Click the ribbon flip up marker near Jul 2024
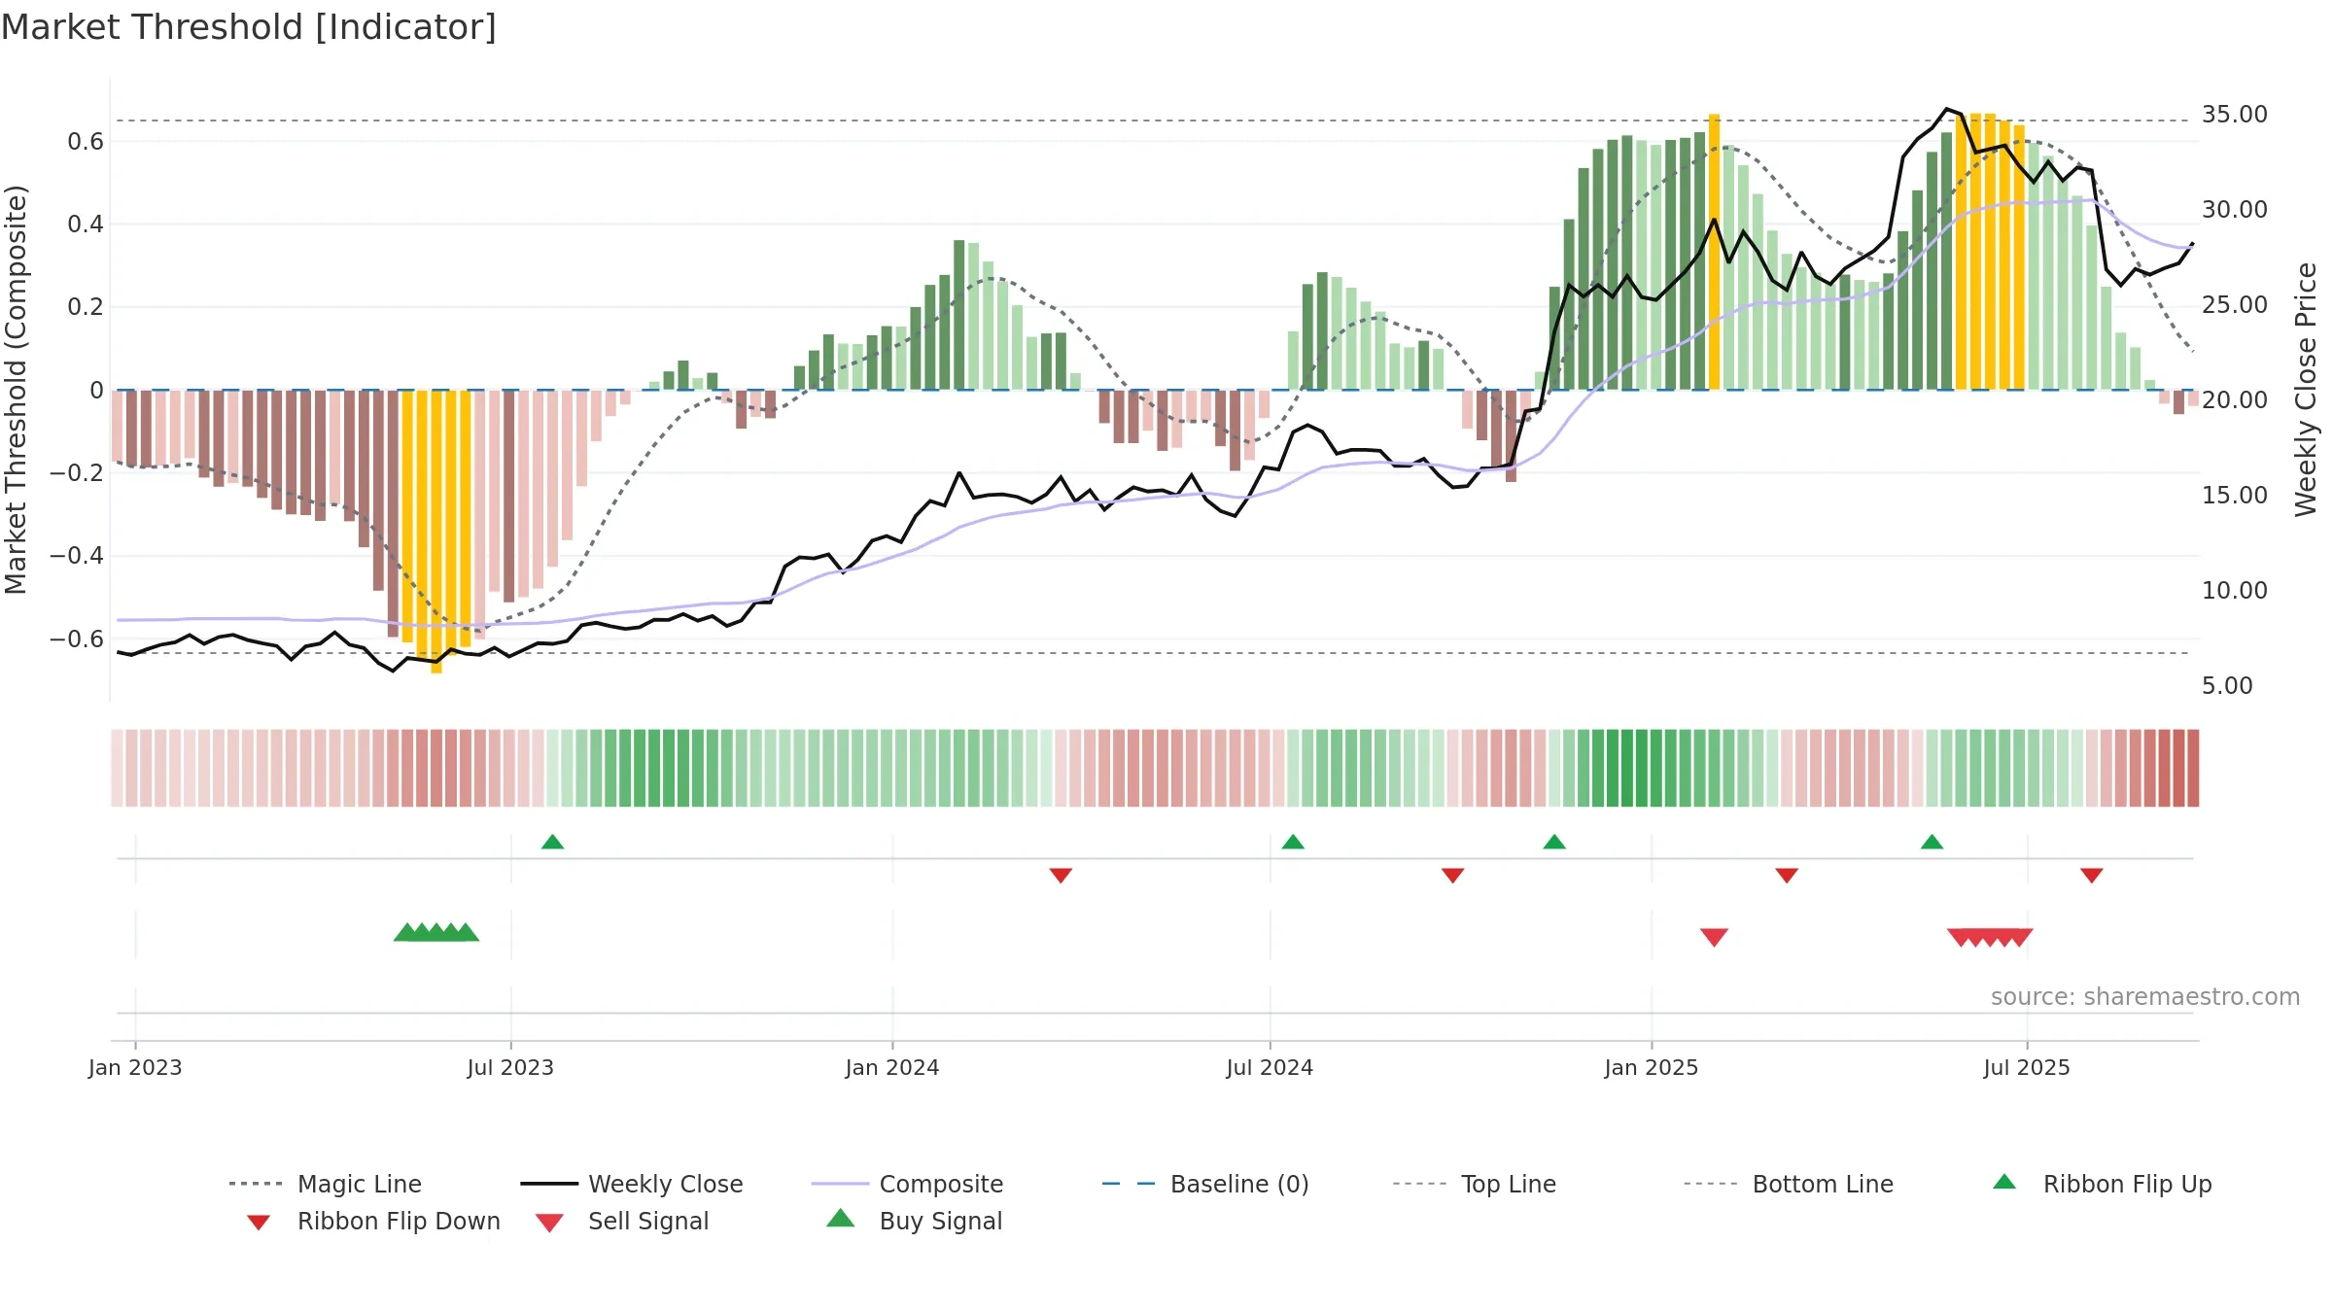The width and height of the screenshot is (2333, 1312). point(1293,842)
